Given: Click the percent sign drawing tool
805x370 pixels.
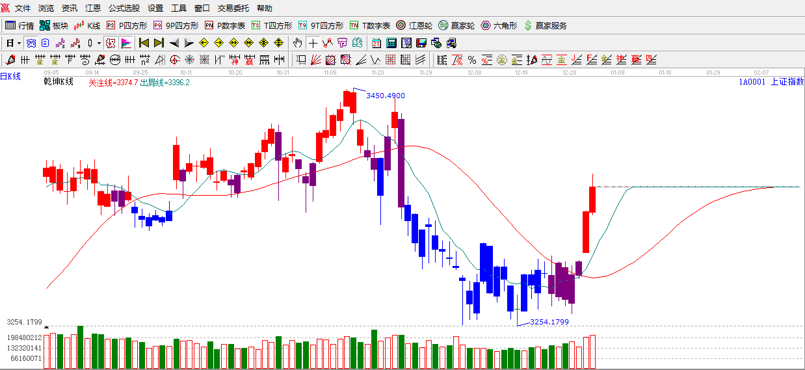Looking at the screenshot, I should tap(472, 60).
